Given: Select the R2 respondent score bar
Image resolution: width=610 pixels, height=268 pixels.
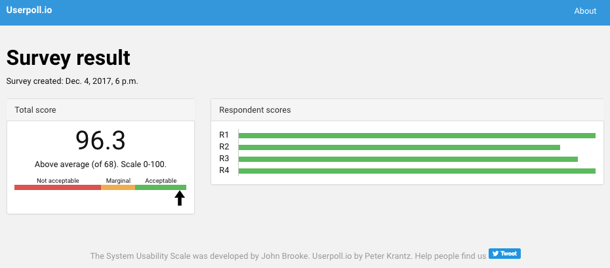Looking at the screenshot, I should (399, 147).
